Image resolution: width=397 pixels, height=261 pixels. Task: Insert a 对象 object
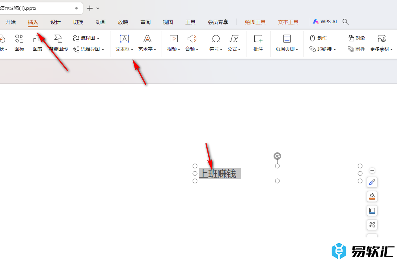(356, 38)
